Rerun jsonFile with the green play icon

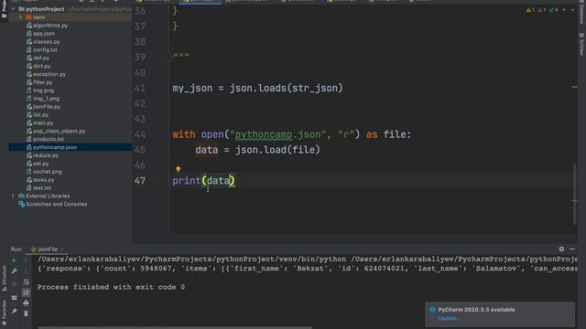pos(15,260)
